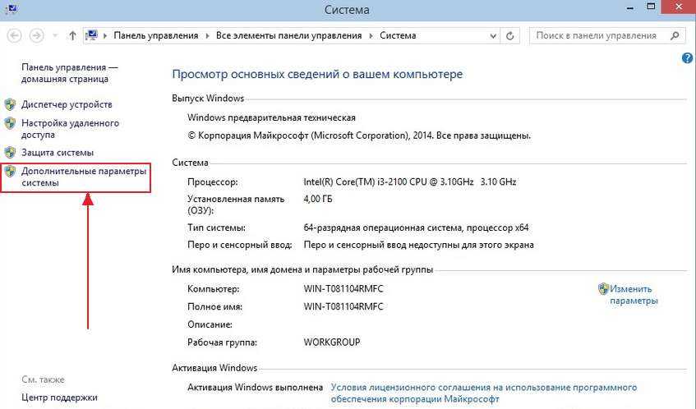Select the Панель управления breadcrumb segment
The width and height of the screenshot is (696, 409).
pyautogui.click(x=156, y=36)
